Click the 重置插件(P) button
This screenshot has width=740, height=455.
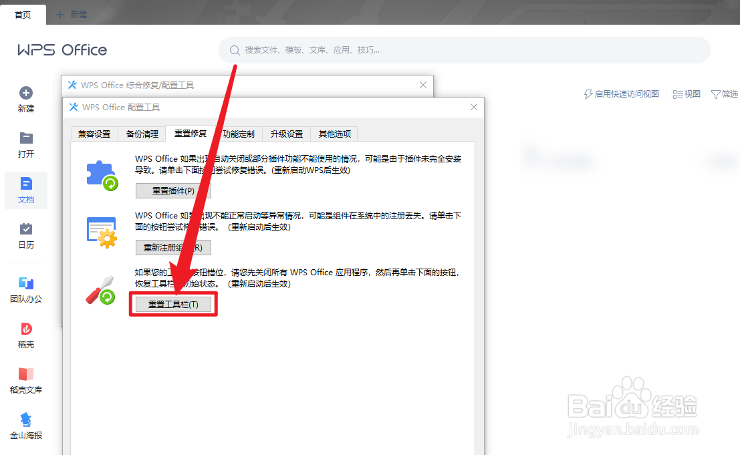(173, 190)
